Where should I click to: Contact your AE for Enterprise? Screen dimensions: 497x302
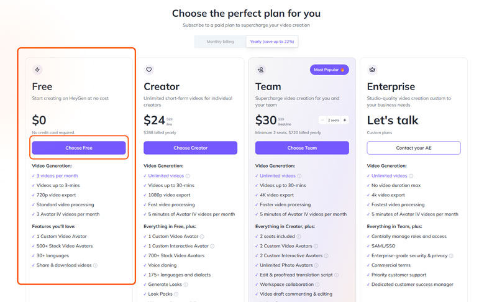414,148
